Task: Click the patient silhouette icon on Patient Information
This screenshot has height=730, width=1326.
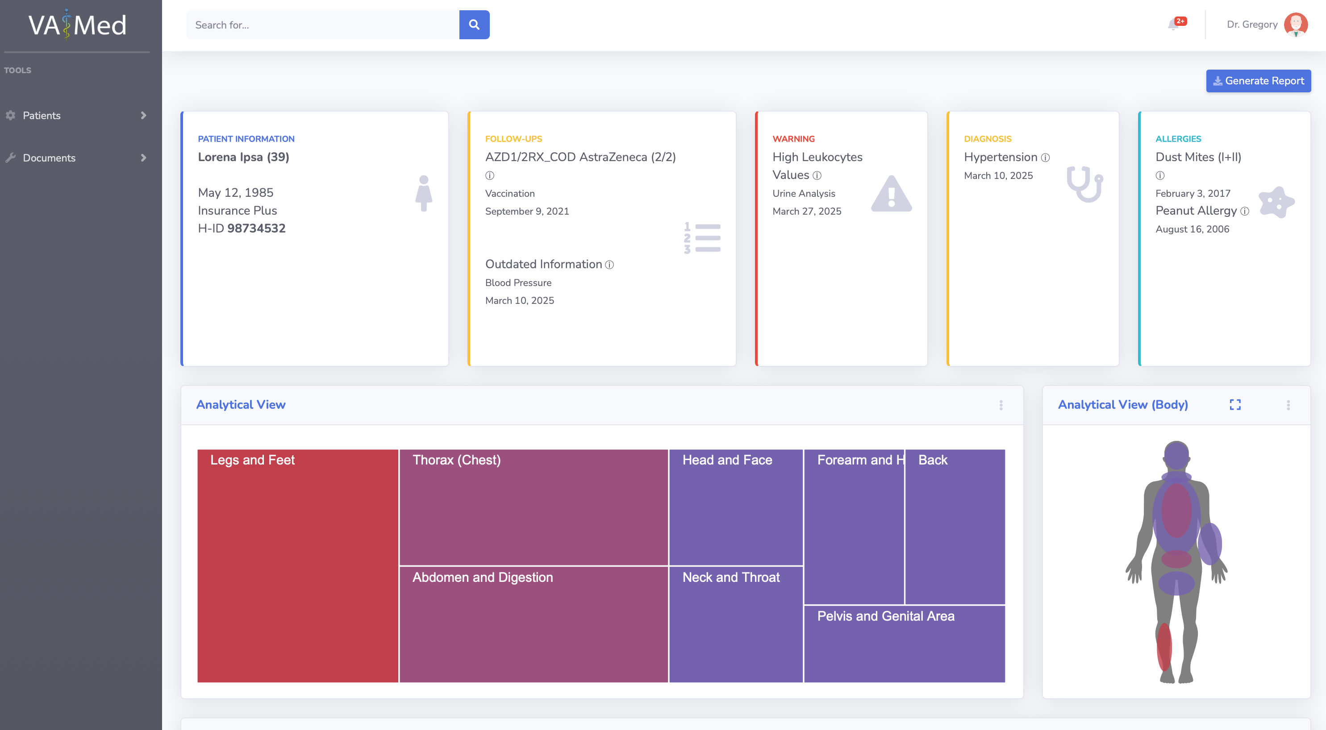Action: click(x=424, y=194)
